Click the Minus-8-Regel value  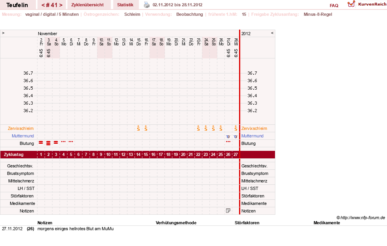click(x=318, y=14)
